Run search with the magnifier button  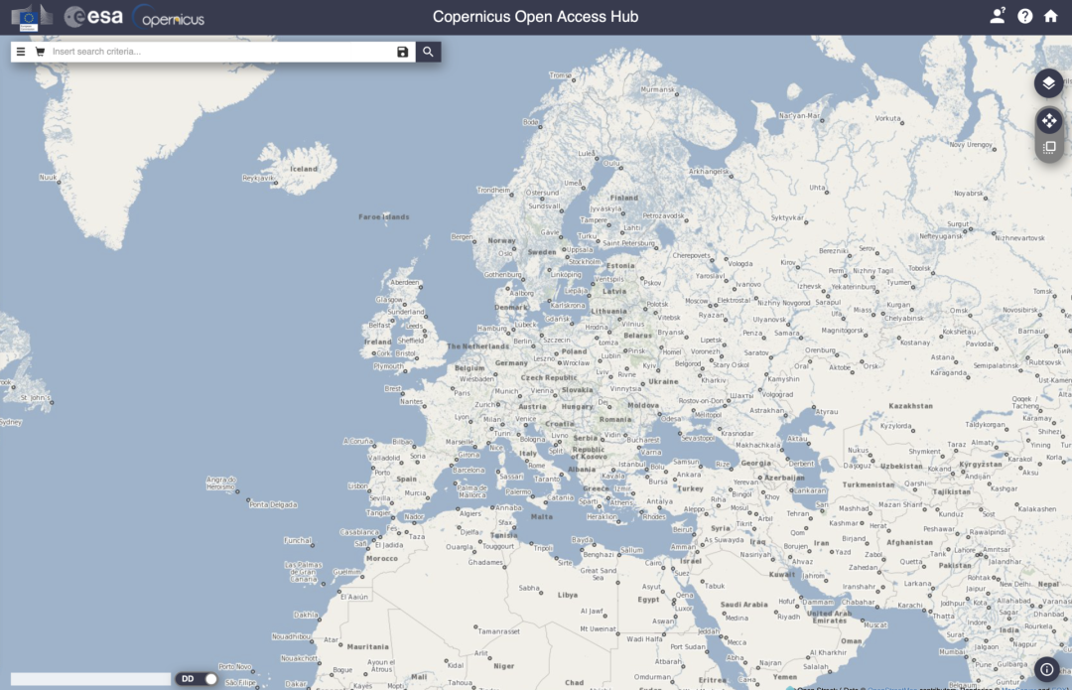coord(428,52)
